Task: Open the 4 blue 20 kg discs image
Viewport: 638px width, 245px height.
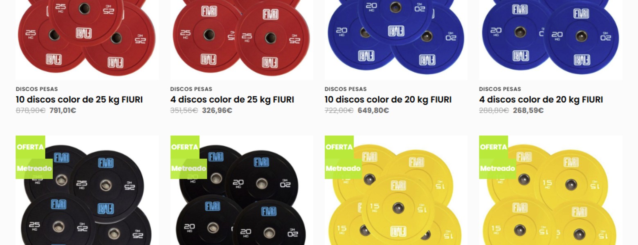Action: (550, 40)
